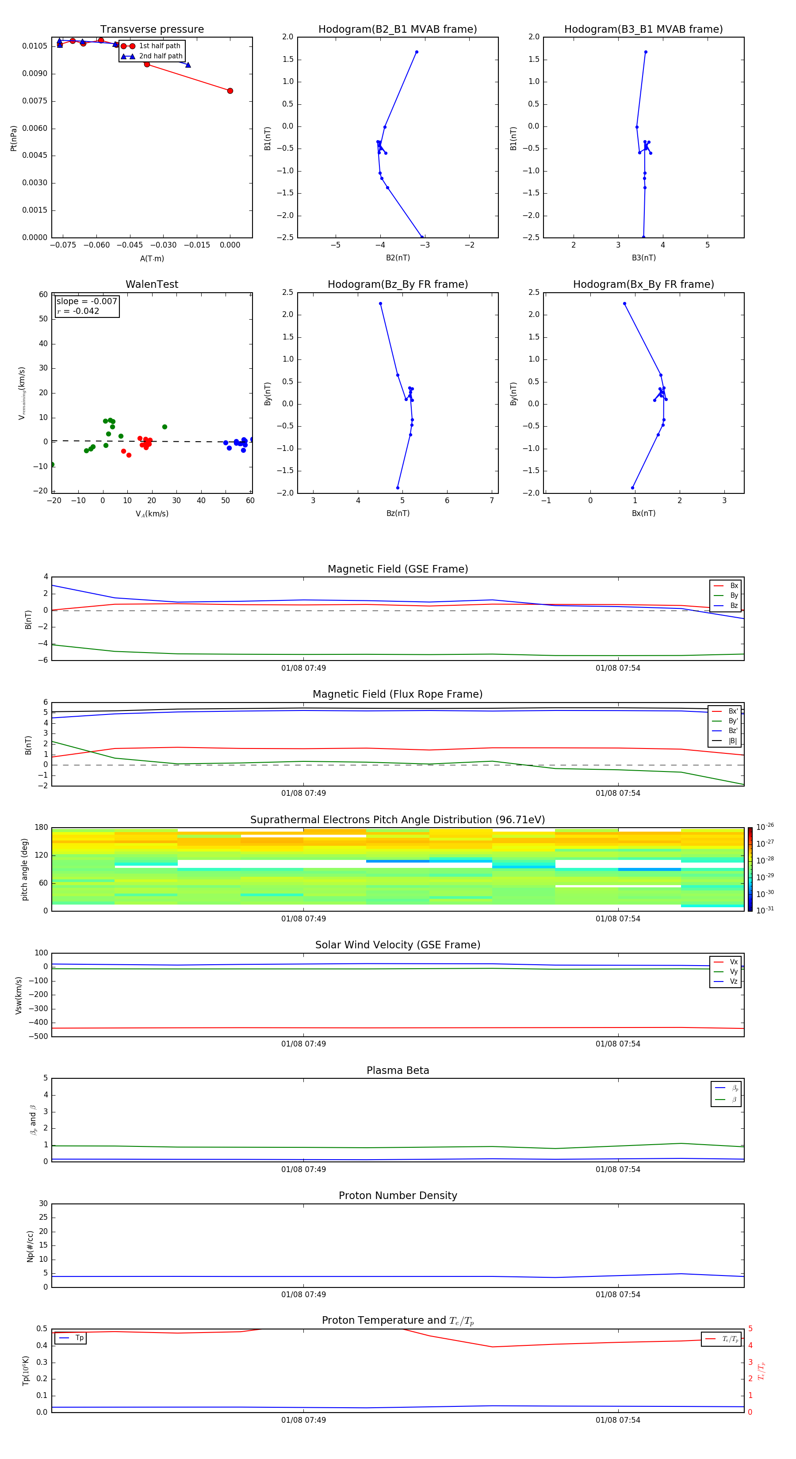This screenshot has width=796, height=1459.
Task: Click '01/08 07:49' tick under GSE magnetic field
Action: click(303, 668)
